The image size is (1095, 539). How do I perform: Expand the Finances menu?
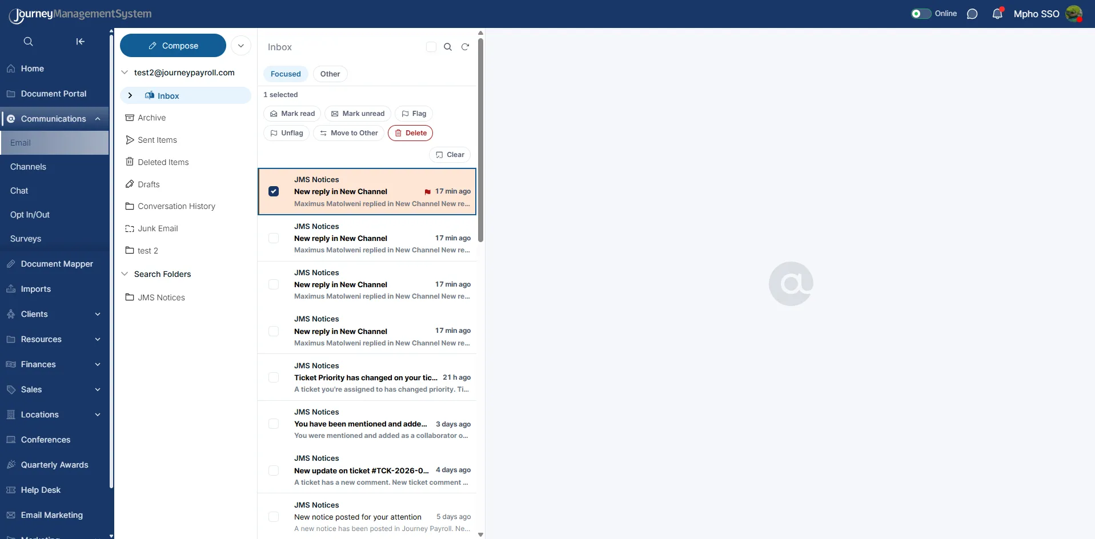[x=98, y=364]
